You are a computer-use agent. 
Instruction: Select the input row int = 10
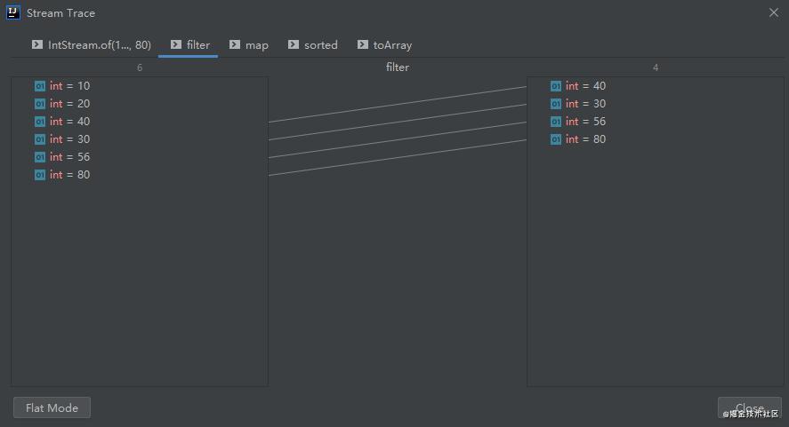pyautogui.click(x=140, y=86)
